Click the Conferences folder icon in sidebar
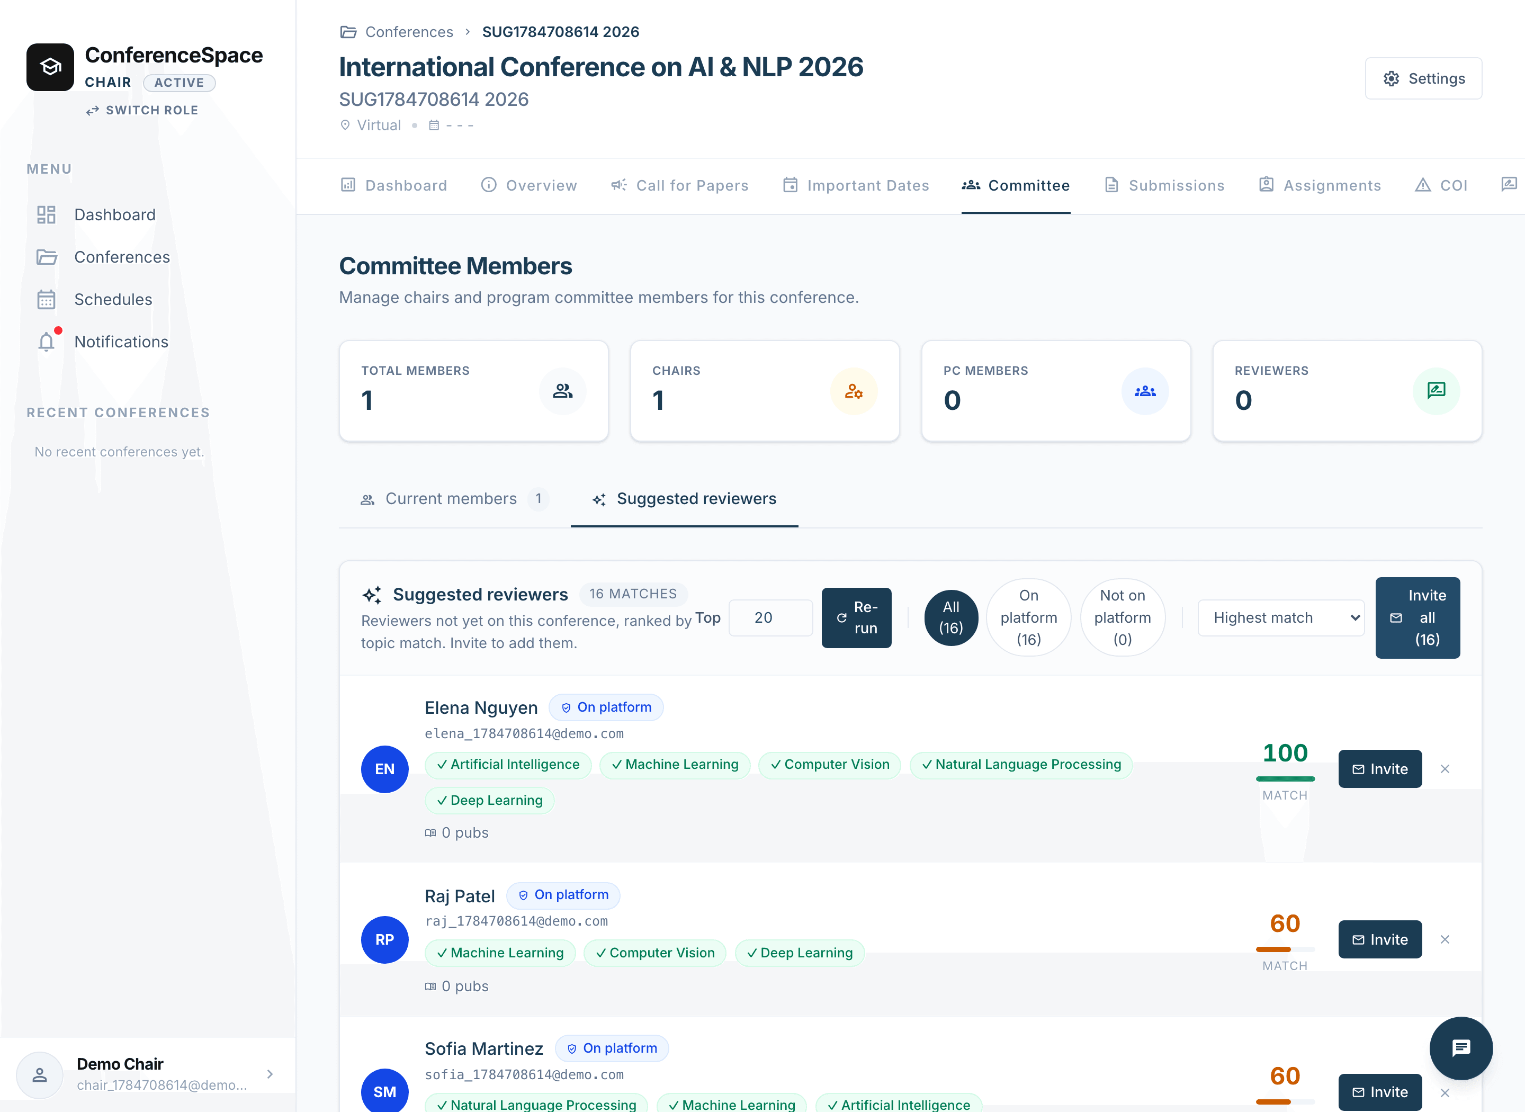Viewport: 1525px width, 1112px height. click(x=47, y=257)
